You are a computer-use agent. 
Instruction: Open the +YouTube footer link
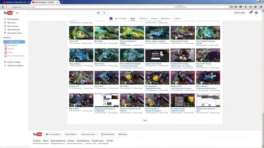(109, 141)
